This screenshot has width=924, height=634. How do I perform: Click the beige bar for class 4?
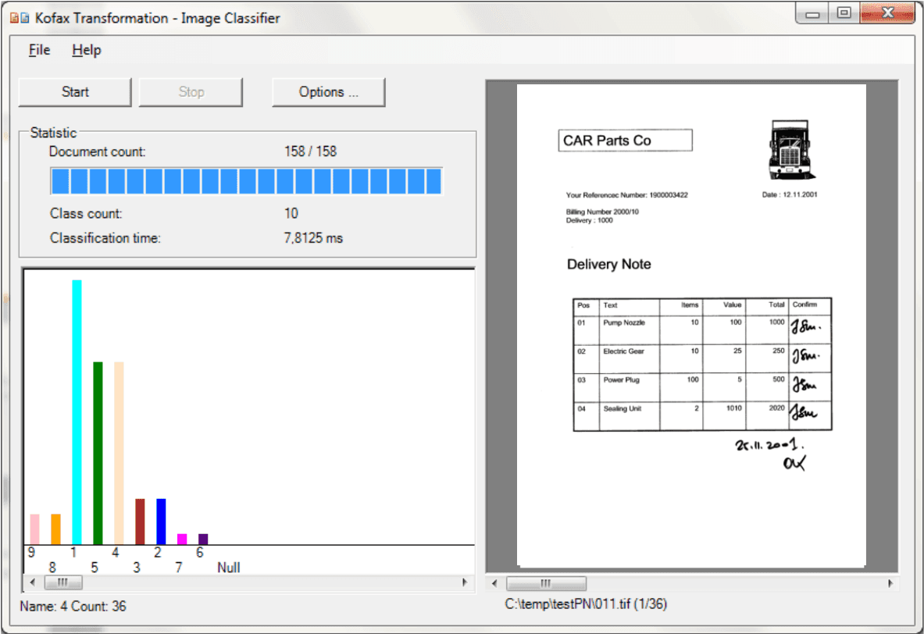click(x=119, y=453)
